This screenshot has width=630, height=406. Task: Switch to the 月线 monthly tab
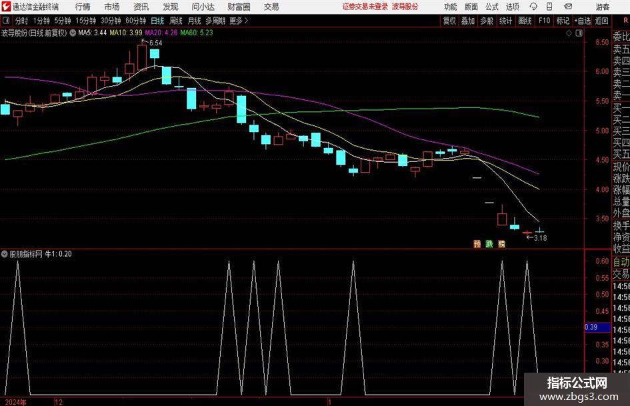click(195, 21)
